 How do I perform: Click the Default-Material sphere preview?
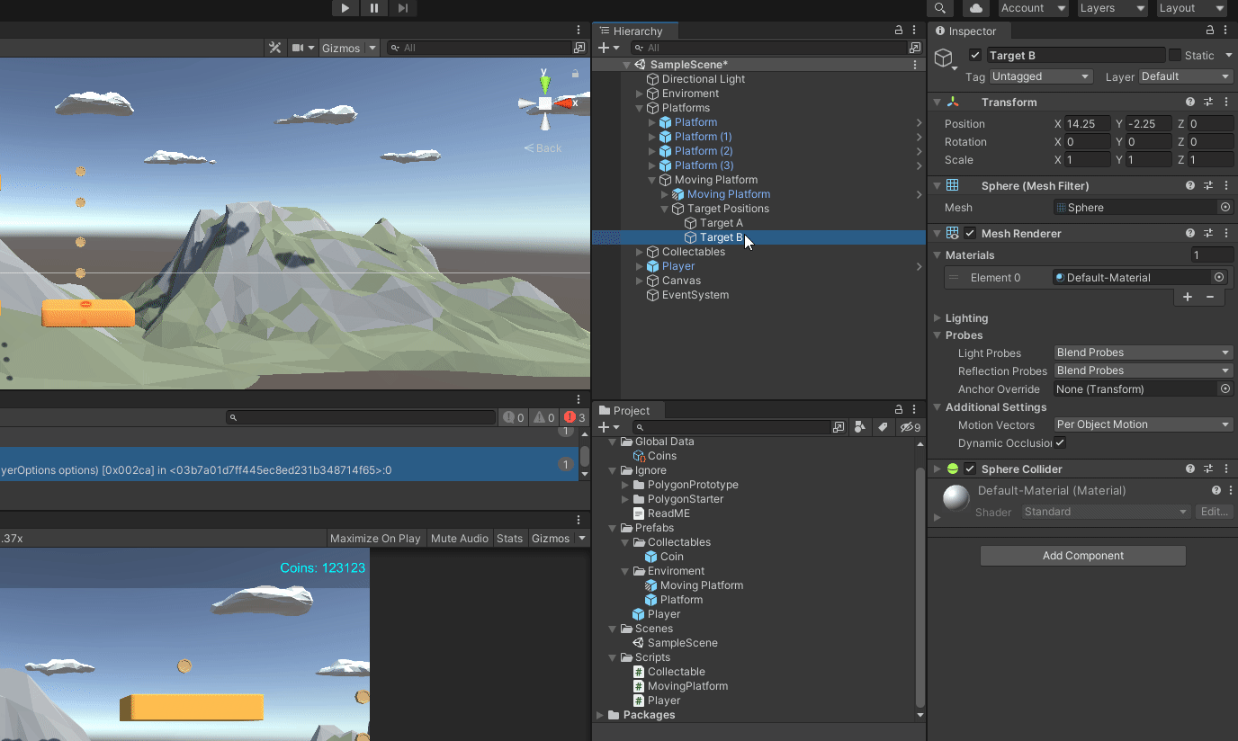tap(955, 497)
